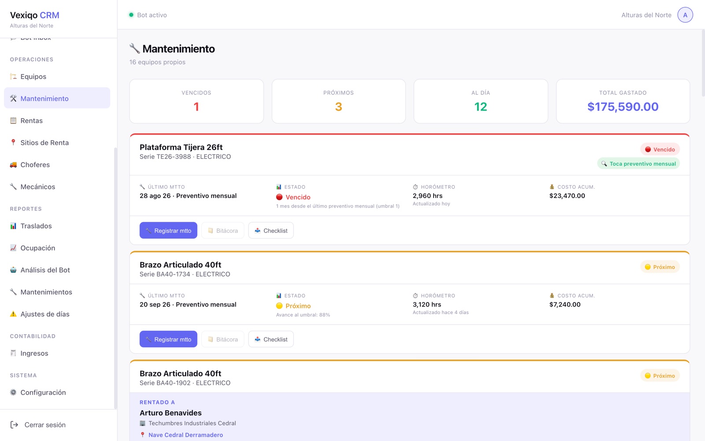This screenshot has width=705, height=441.
Task: Follow the Nave Cedral Derramadero link
Action: [x=186, y=435]
